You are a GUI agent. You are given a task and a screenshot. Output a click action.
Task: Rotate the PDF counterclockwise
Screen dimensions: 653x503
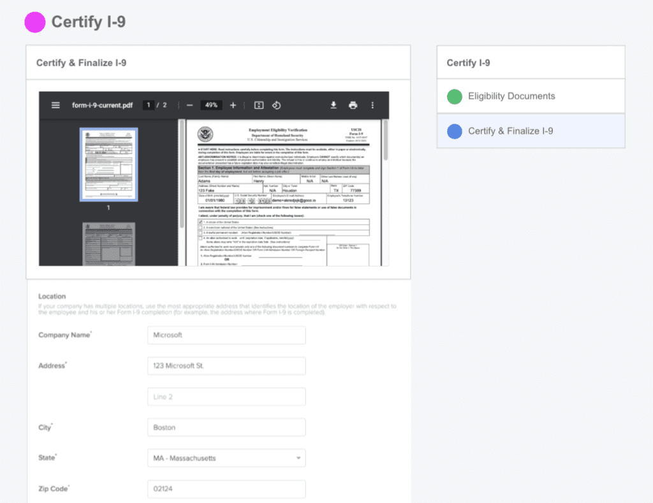point(277,105)
